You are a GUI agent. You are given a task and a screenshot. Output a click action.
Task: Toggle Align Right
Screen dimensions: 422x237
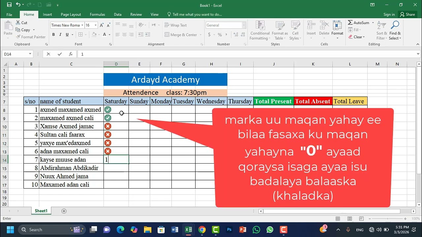point(131,35)
